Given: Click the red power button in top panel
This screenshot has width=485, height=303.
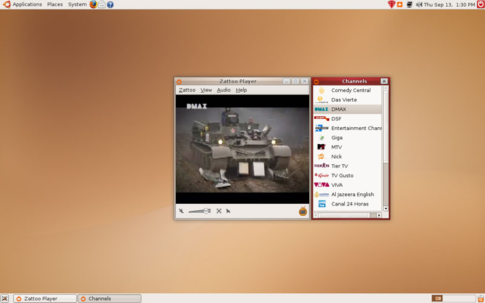Looking at the screenshot, I should pyautogui.click(x=480, y=4).
